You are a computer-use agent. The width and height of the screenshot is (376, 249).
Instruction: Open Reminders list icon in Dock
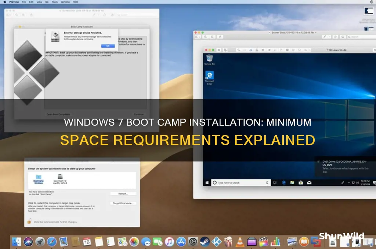pos(111,242)
